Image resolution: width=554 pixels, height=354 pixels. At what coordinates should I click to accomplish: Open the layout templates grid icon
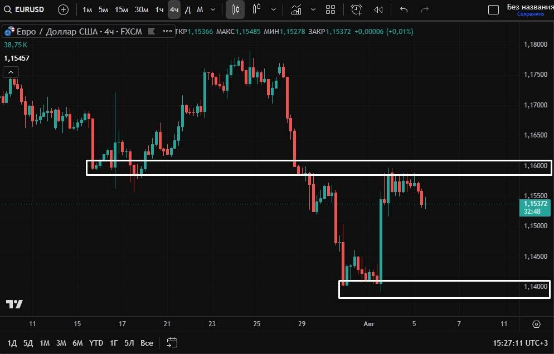pyautogui.click(x=331, y=9)
